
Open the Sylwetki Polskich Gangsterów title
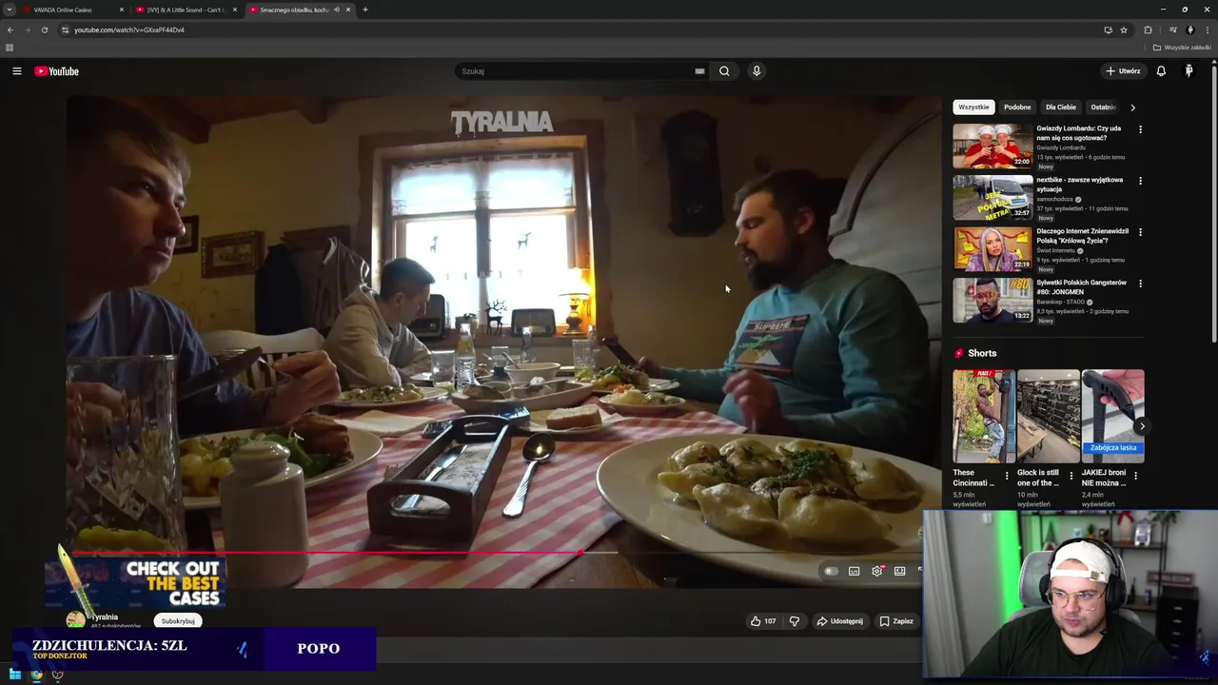[x=1081, y=287]
